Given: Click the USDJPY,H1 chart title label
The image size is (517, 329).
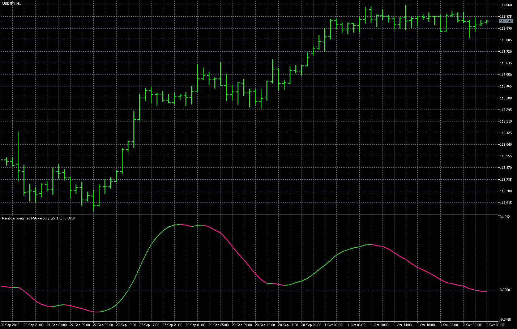Looking at the screenshot, I should pos(12,4).
